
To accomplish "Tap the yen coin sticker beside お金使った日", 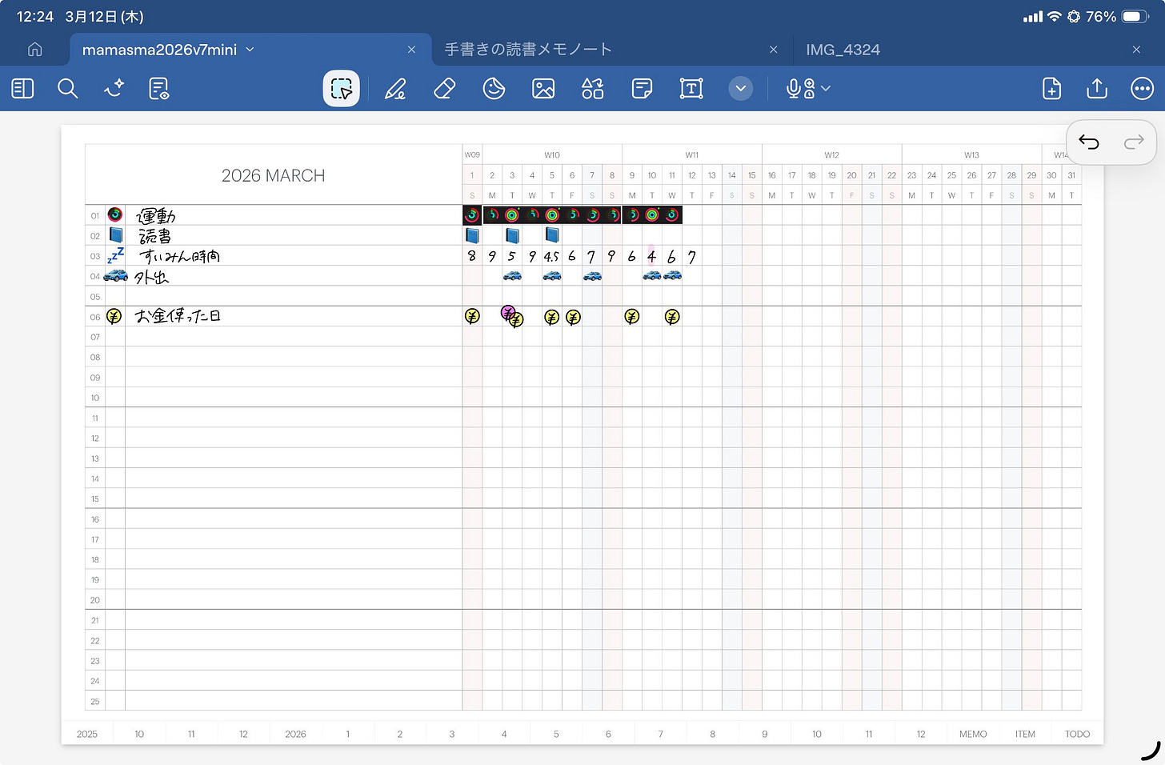I will pos(114,316).
